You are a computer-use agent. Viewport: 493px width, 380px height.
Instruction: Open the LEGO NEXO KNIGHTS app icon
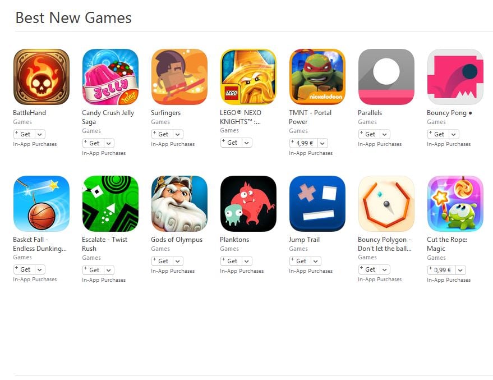click(248, 77)
